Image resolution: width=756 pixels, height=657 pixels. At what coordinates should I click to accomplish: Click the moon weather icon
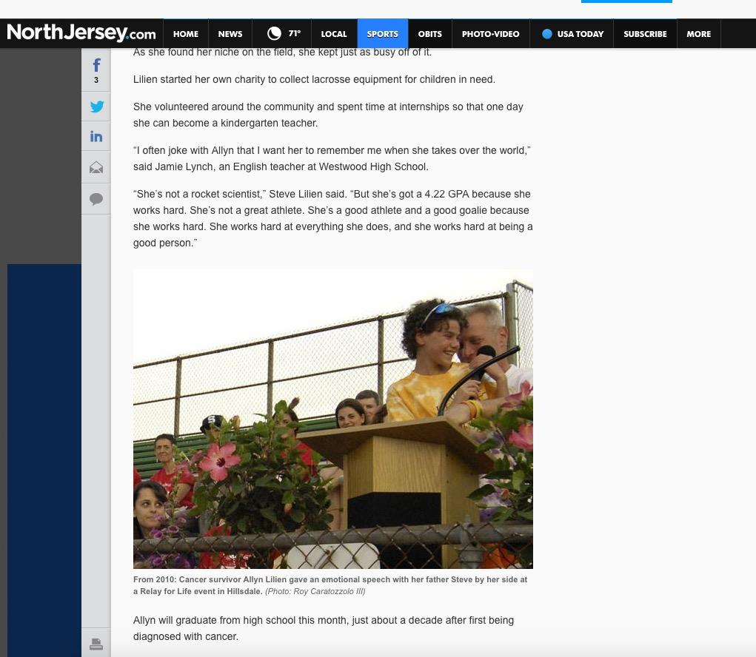274,33
